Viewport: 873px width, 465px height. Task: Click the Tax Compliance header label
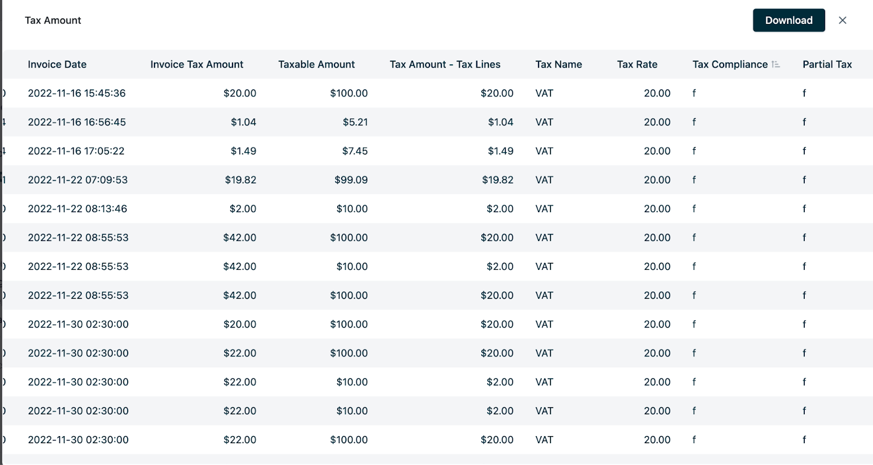[x=730, y=64]
